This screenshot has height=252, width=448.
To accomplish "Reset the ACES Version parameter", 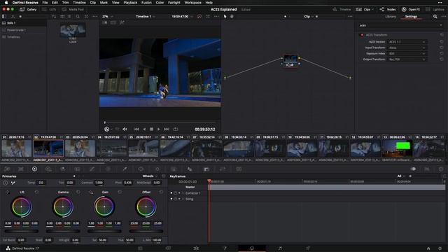I will click(x=442, y=42).
